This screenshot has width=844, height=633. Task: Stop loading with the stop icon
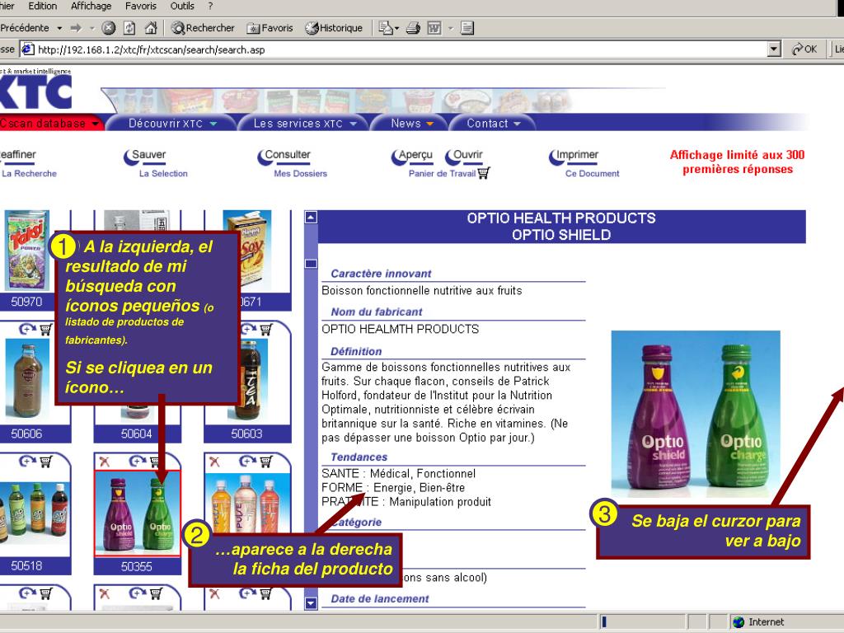[108, 28]
